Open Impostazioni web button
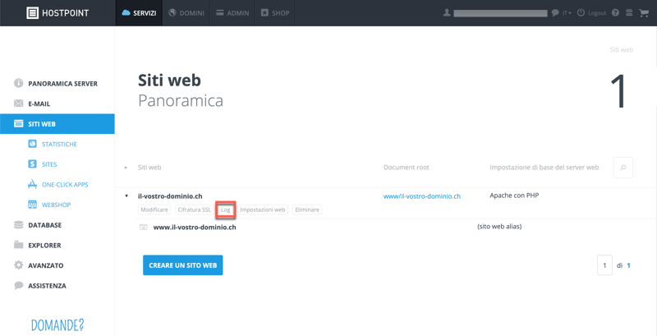Screen dimensions: 657x336 263,209
